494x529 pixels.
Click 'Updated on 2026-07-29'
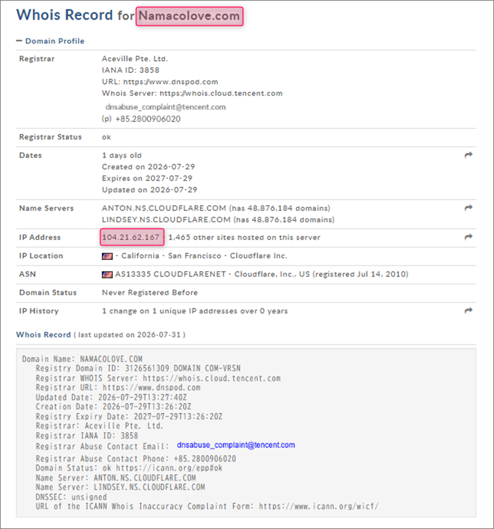tap(149, 190)
